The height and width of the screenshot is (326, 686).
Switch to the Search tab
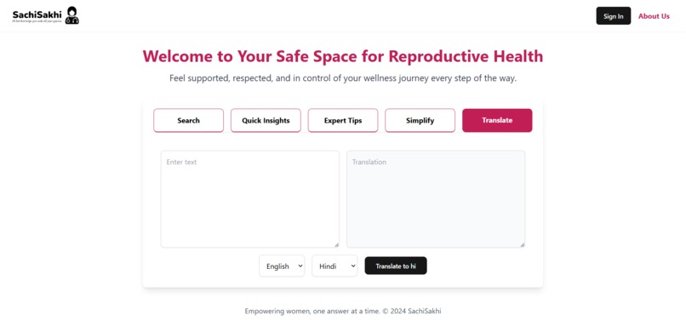coord(189,120)
